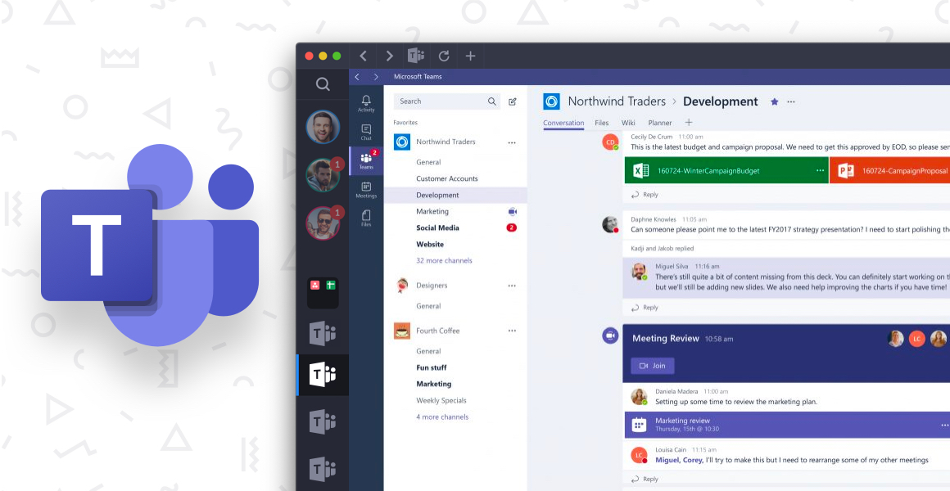Click the Marketing channel video camera icon
Viewport: 950px width, 491px height.
pyautogui.click(x=512, y=211)
